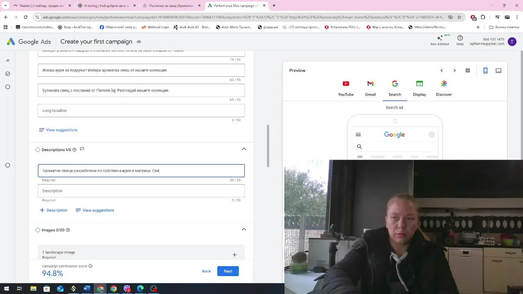Open Chrome tab search dropdown arrow

click(x=5, y=6)
